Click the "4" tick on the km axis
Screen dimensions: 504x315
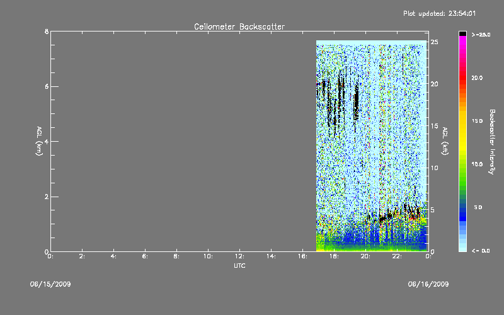click(47, 141)
